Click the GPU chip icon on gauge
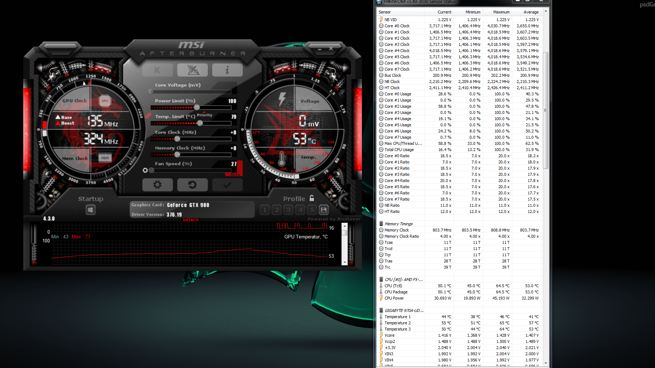Screen dimensions: 655x368 (x=105, y=101)
